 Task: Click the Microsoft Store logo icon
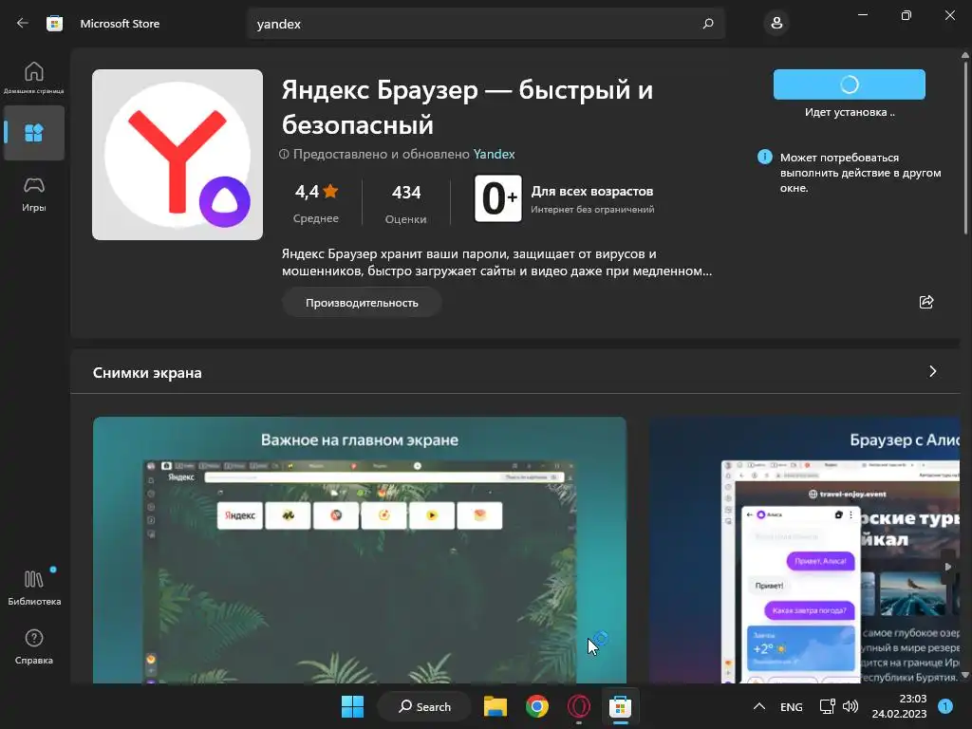click(54, 24)
